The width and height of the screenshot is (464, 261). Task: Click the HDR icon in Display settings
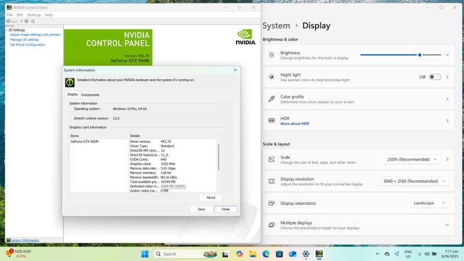point(271,121)
